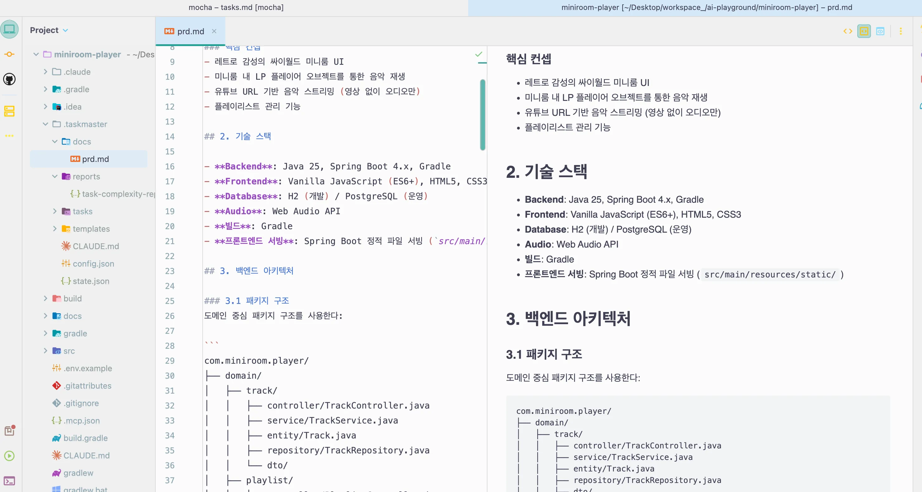Click the red build folder icon
Screen dimensions: 922x492
(x=57, y=299)
